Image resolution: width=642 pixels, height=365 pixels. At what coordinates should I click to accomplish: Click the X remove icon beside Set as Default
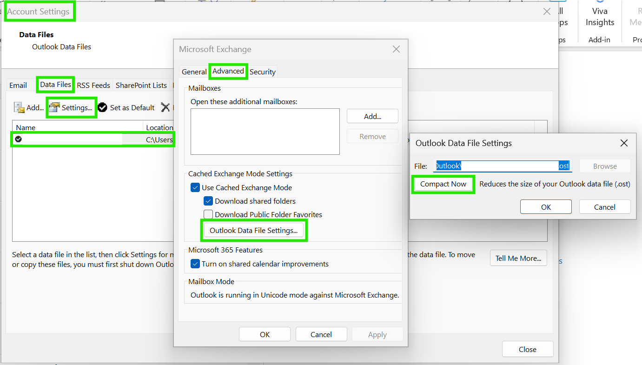pos(165,107)
